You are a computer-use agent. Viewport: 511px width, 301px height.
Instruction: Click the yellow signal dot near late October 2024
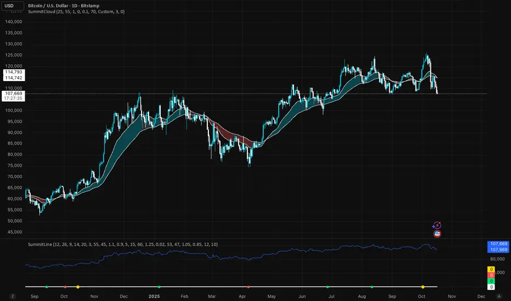[x=78, y=287]
